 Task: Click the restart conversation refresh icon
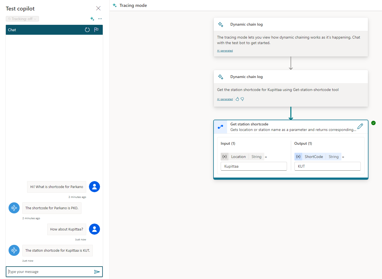point(87,30)
